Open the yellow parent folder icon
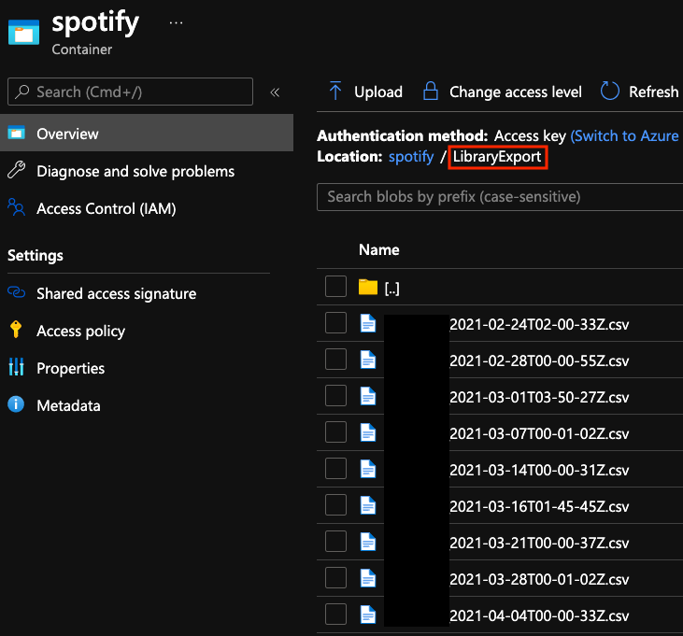The image size is (683, 636). click(368, 287)
